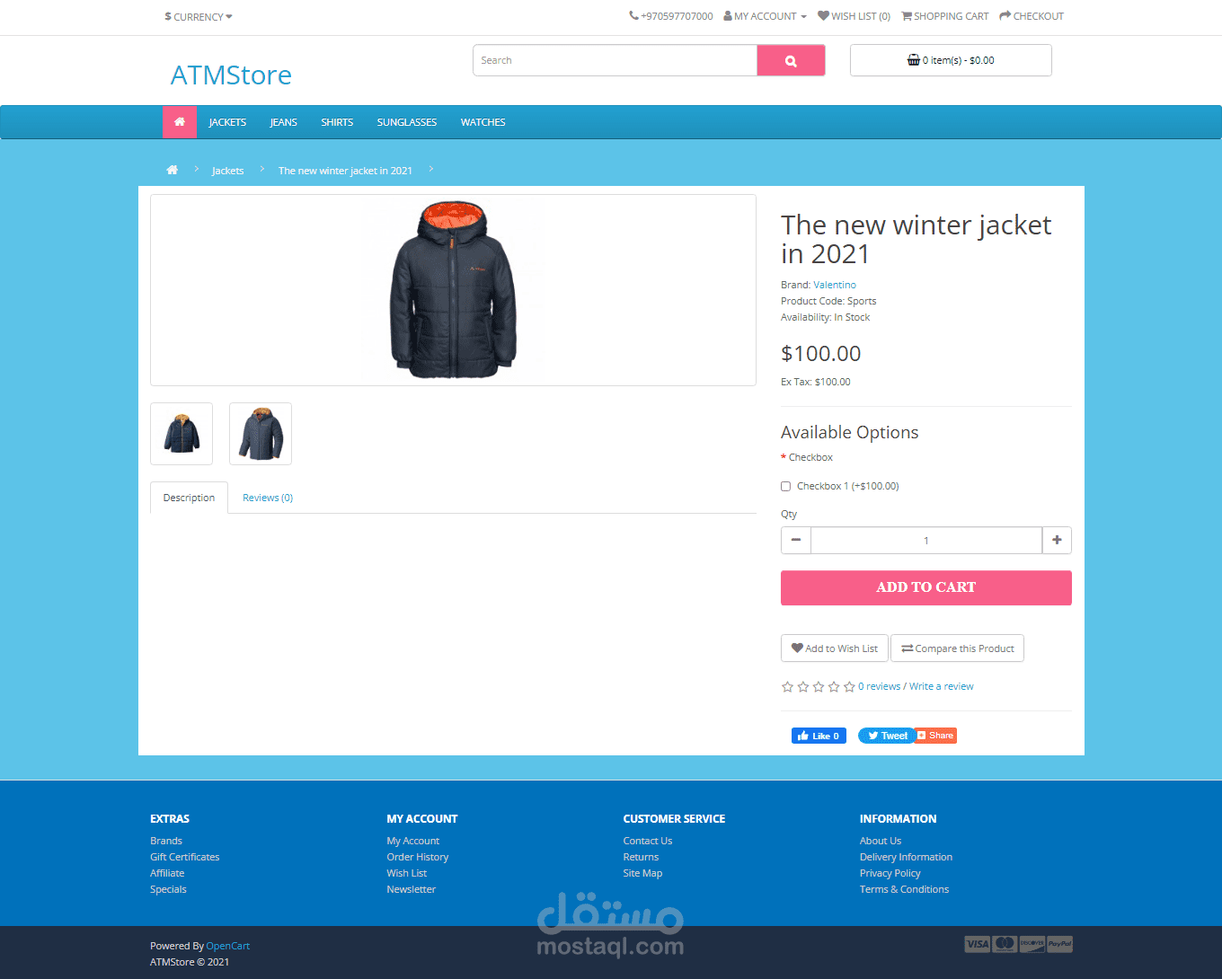Click the pink Add to Cart button
The height and width of the screenshot is (979, 1222).
click(x=926, y=587)
